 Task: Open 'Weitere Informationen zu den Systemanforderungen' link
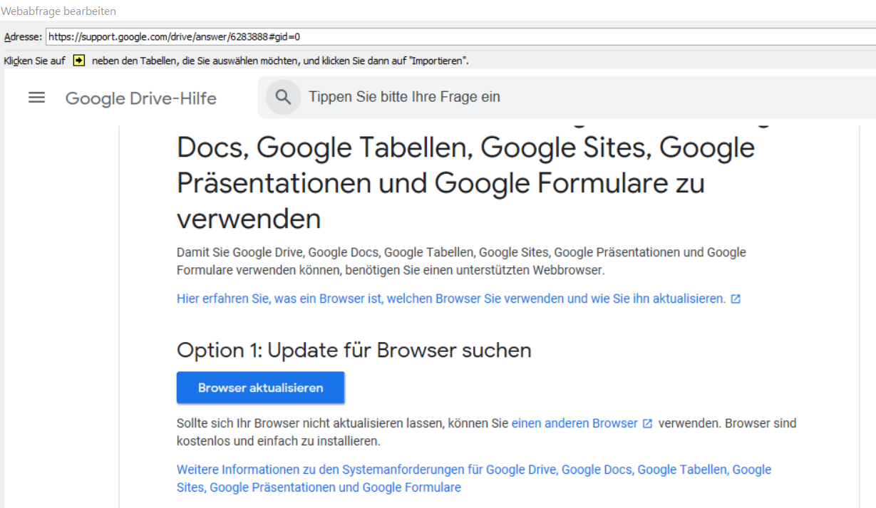(474, 479)
